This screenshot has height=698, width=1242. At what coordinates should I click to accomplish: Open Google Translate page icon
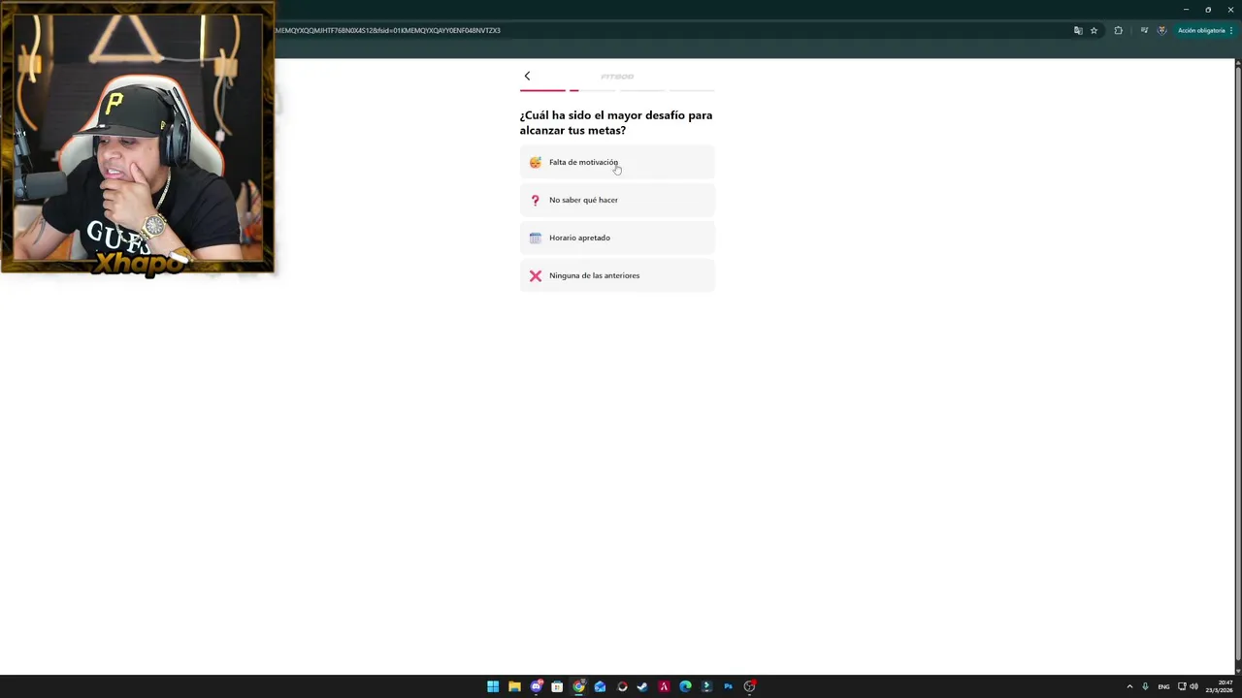[1078, 30]
